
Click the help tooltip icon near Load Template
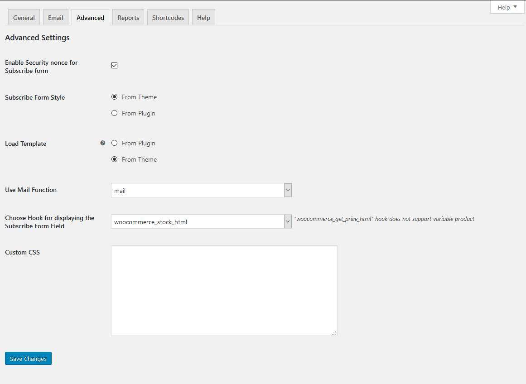[103, 143]
